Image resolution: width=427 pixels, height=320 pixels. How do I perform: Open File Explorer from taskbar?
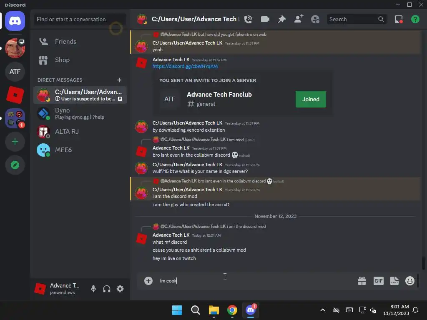(214, 310)
